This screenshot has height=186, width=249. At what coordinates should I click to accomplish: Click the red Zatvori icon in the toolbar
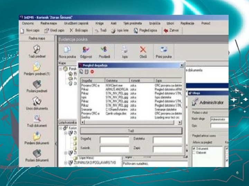[x=166, y=31]
